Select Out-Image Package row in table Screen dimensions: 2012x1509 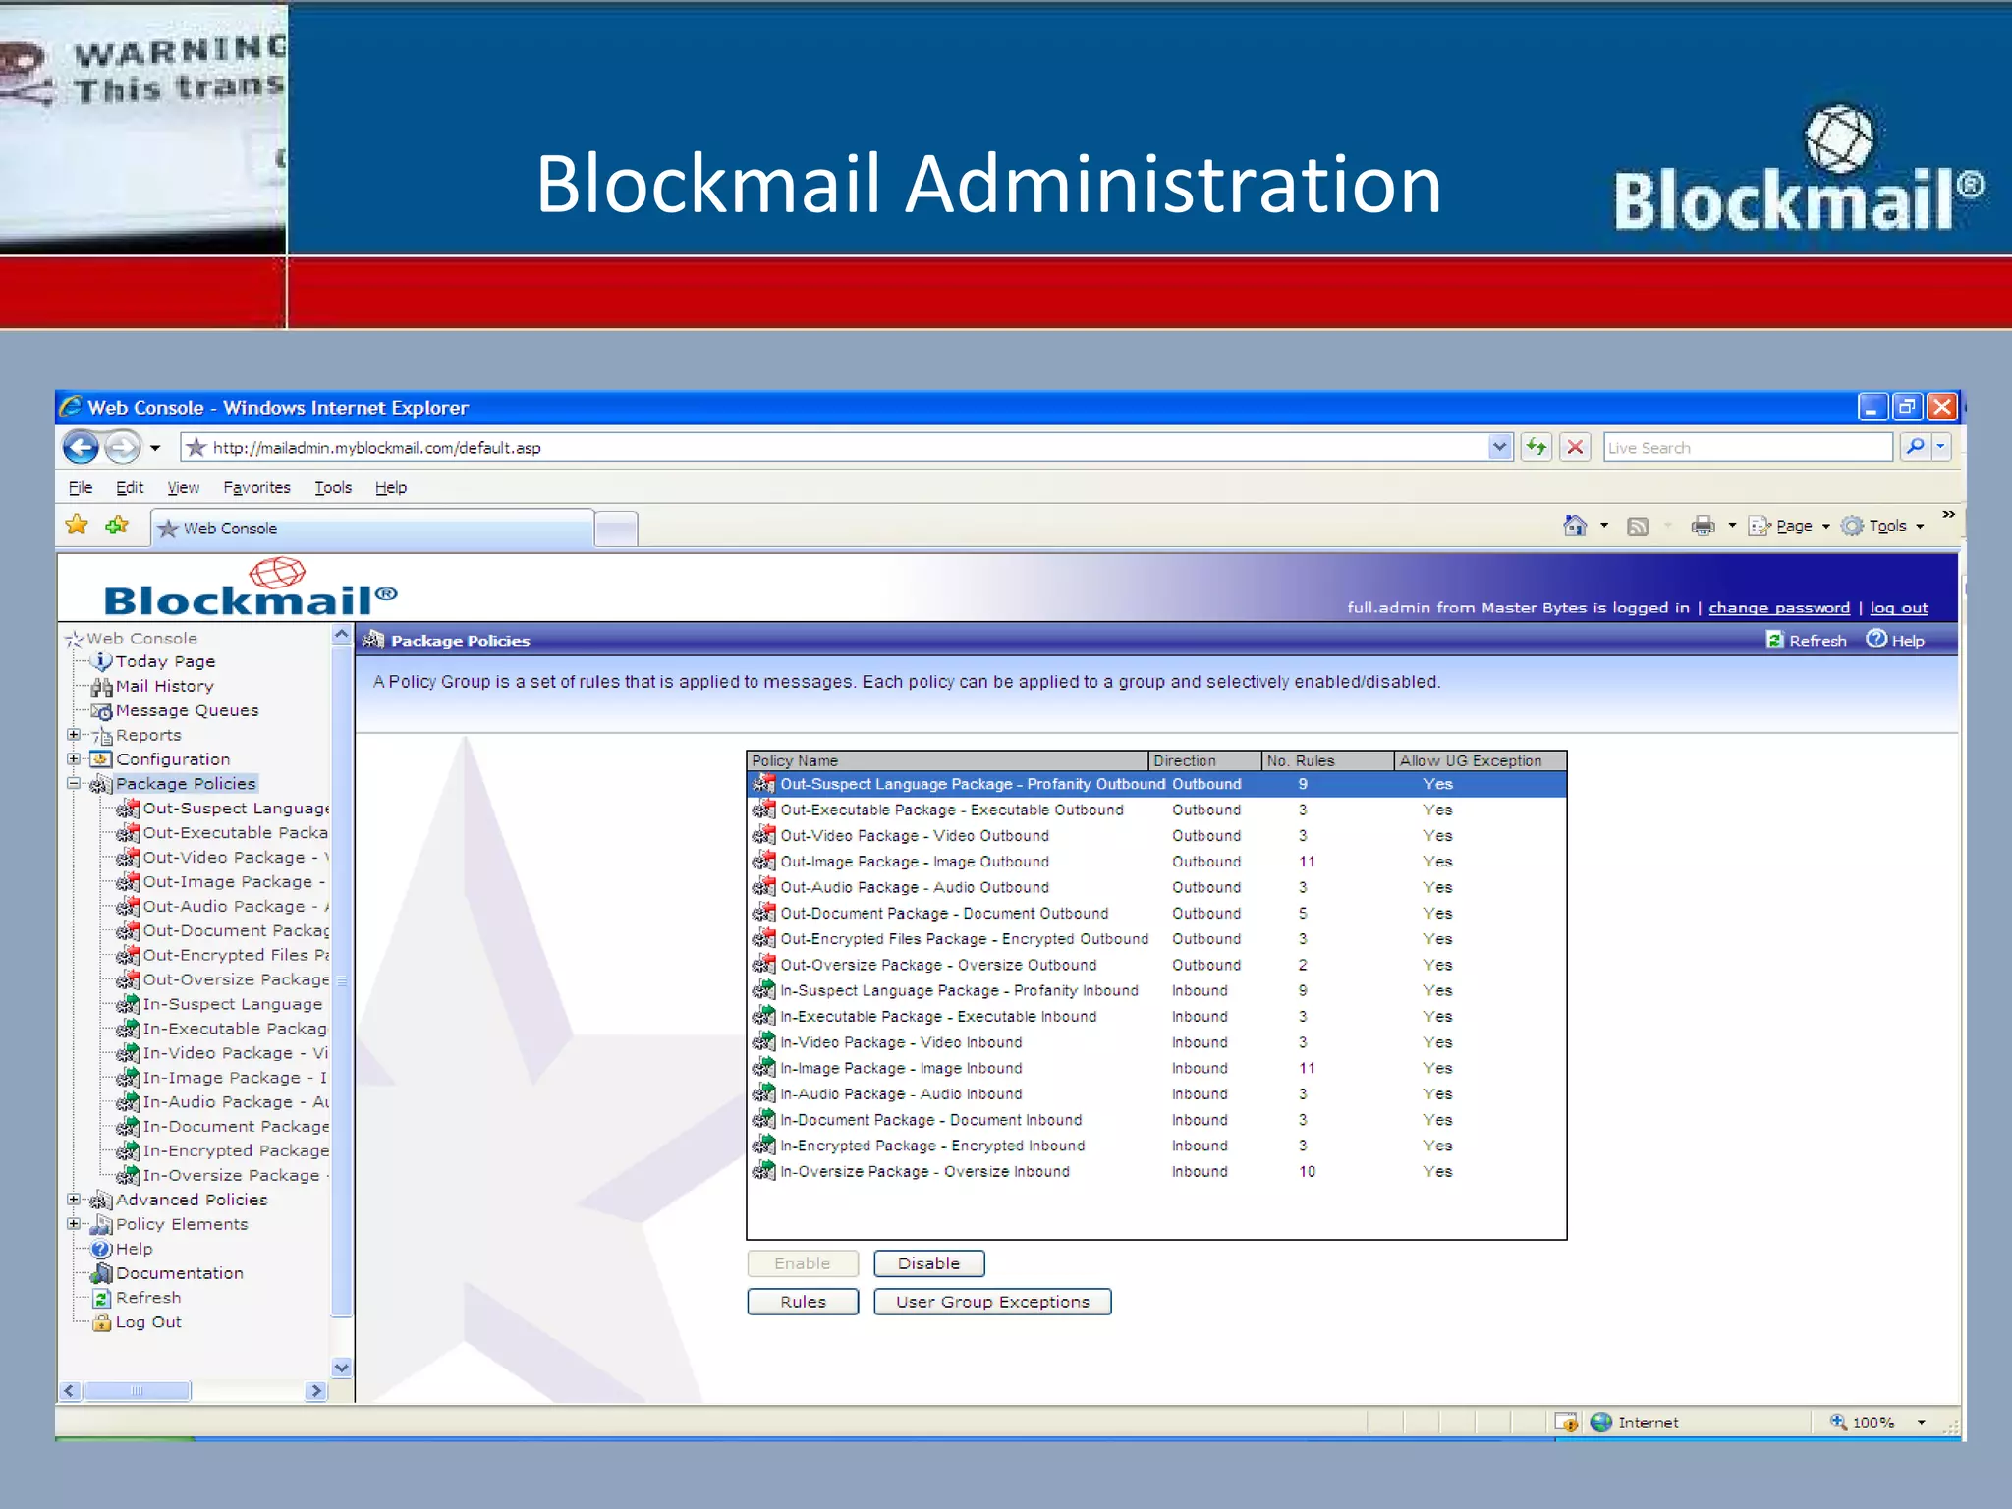tap(1156, 862)
